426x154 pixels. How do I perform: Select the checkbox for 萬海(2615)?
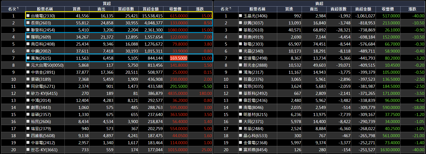(x=28, y=58)
